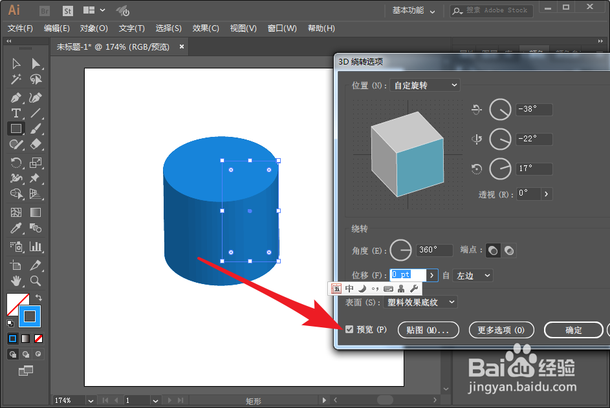This screenshot has width=610, height=408.
Task: Open the 左边 offset side dropdown
Action: click(x=473, y=275)
